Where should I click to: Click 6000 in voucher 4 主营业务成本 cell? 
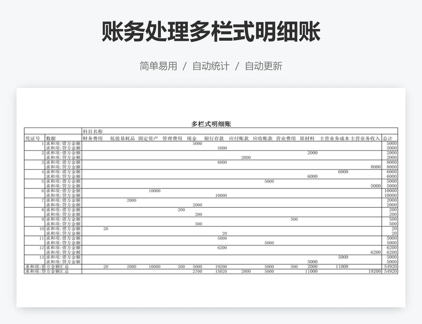click(x=343, y=172)
